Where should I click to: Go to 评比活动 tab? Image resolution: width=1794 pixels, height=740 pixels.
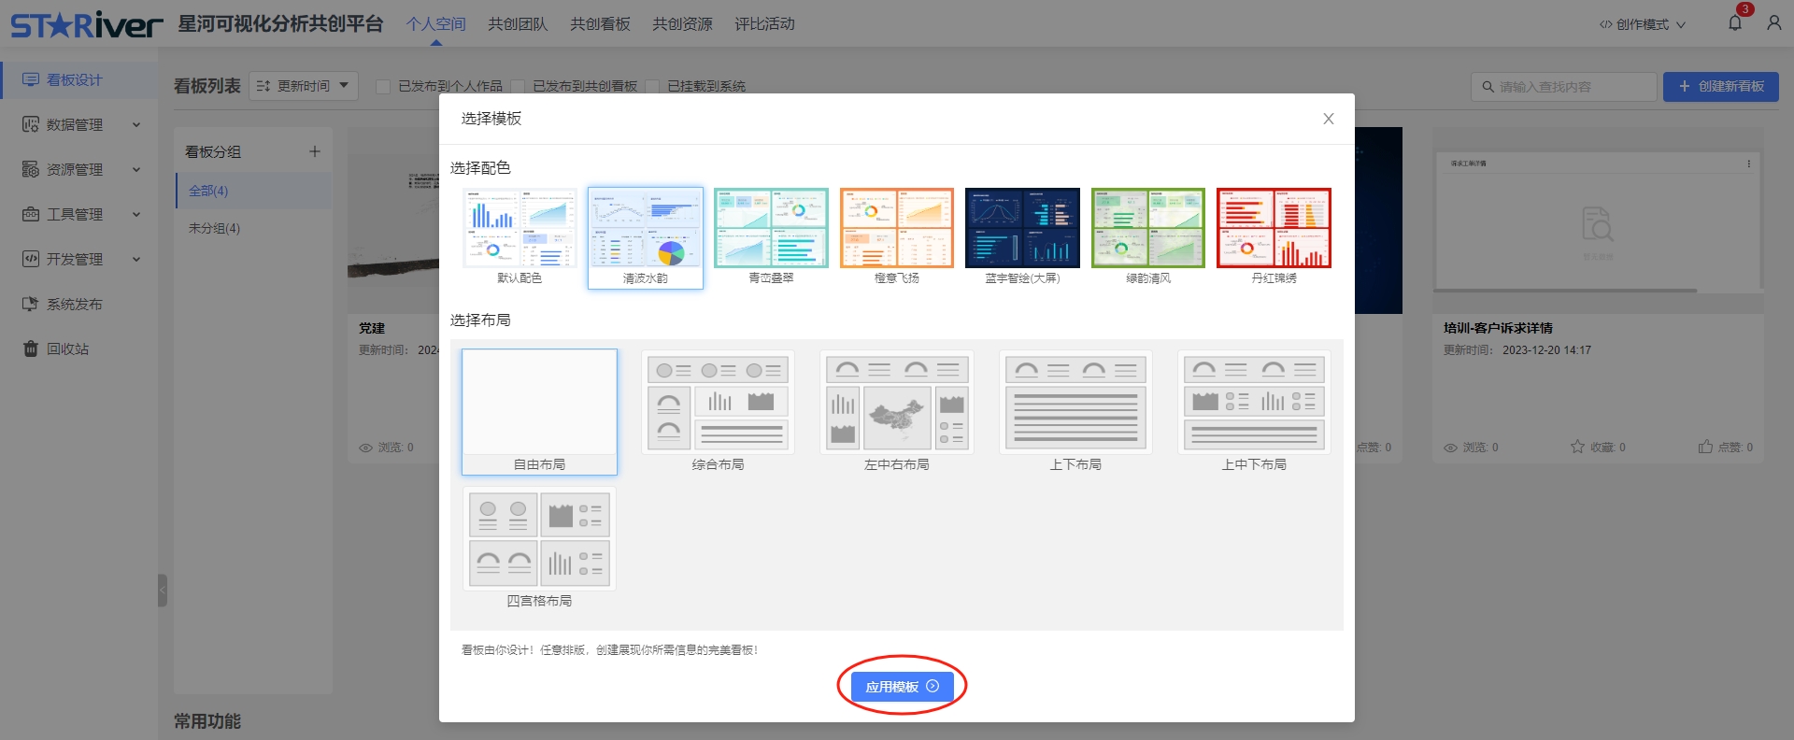764,24
